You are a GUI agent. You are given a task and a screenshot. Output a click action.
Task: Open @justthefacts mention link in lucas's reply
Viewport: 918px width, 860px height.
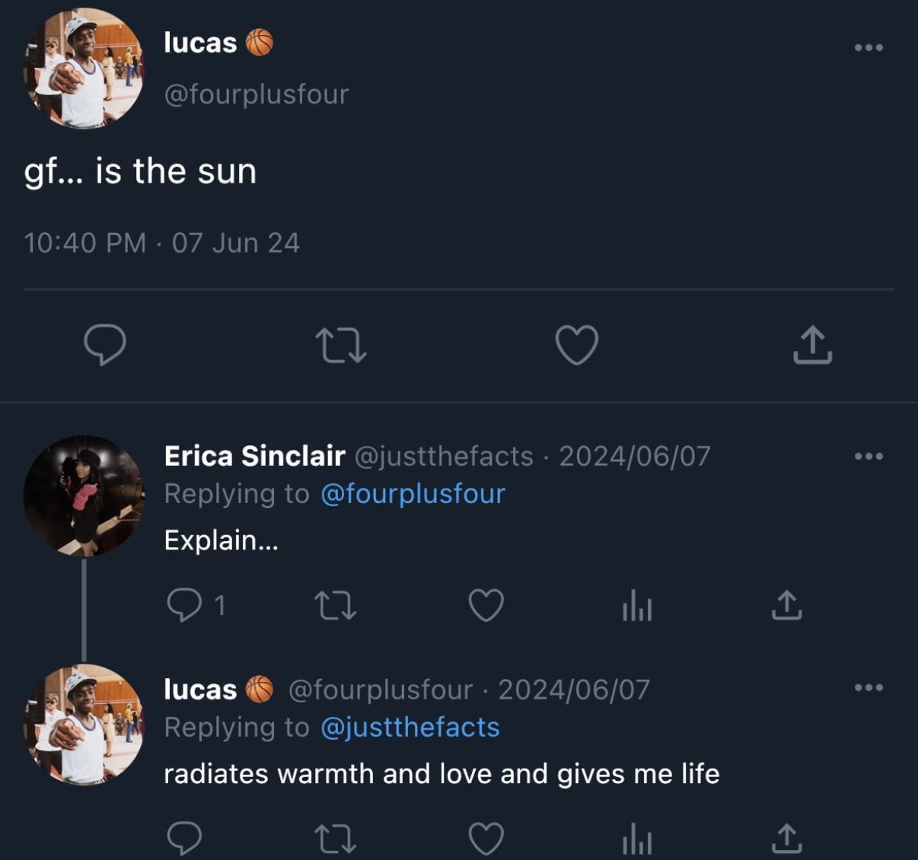pyautogui.click(x=410, y=728)
